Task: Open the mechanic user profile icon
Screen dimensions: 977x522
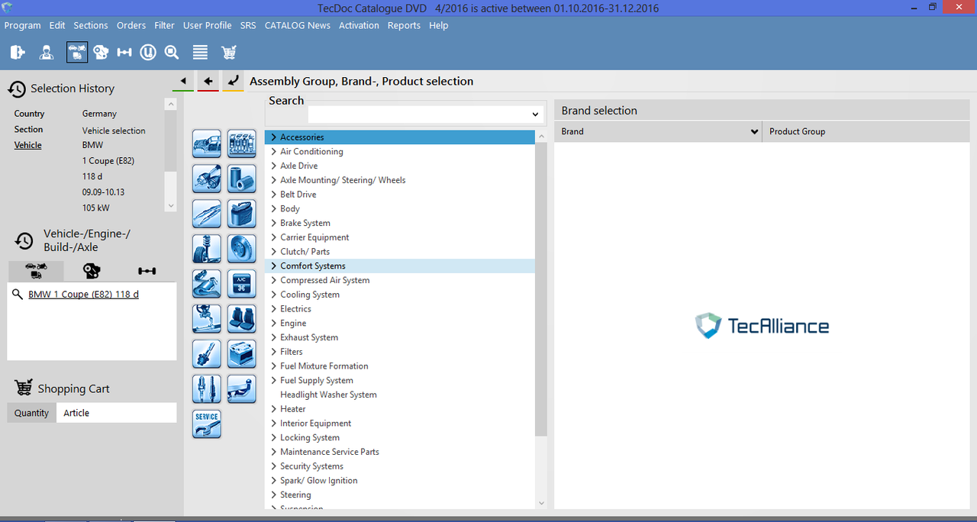Action: tap(47, 52)
